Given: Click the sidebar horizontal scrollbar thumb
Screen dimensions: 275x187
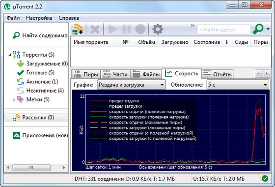Looking at the screenshot, I should click(x=31, y=168).
